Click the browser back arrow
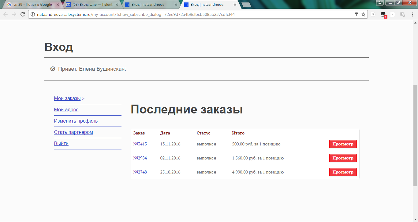This screenshot has width=418, height=222. tap(6, 14)
